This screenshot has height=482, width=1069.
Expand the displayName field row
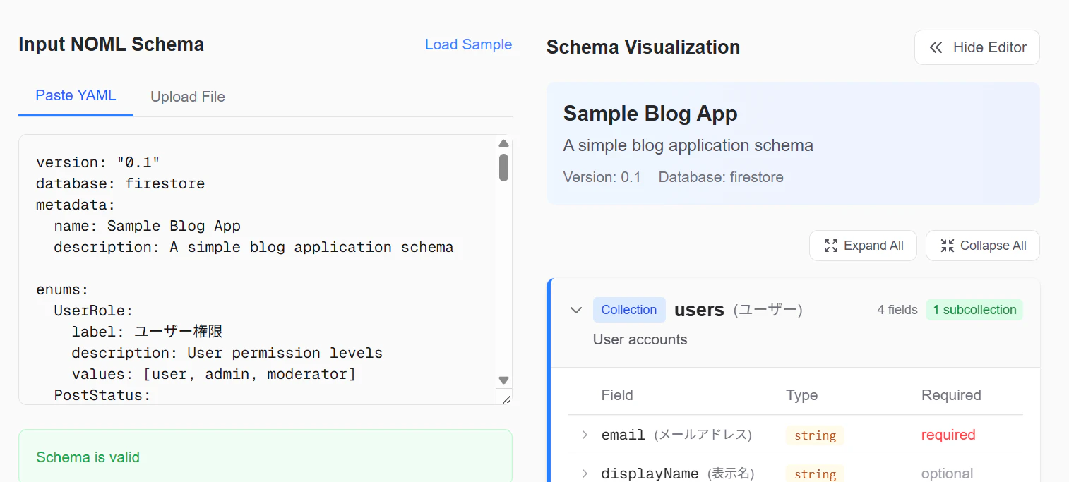(x=585, y=474)
